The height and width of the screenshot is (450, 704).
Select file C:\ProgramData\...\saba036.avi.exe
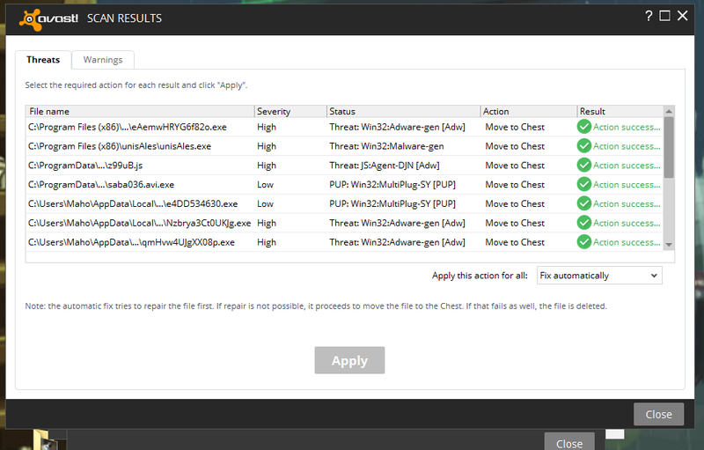101,185
